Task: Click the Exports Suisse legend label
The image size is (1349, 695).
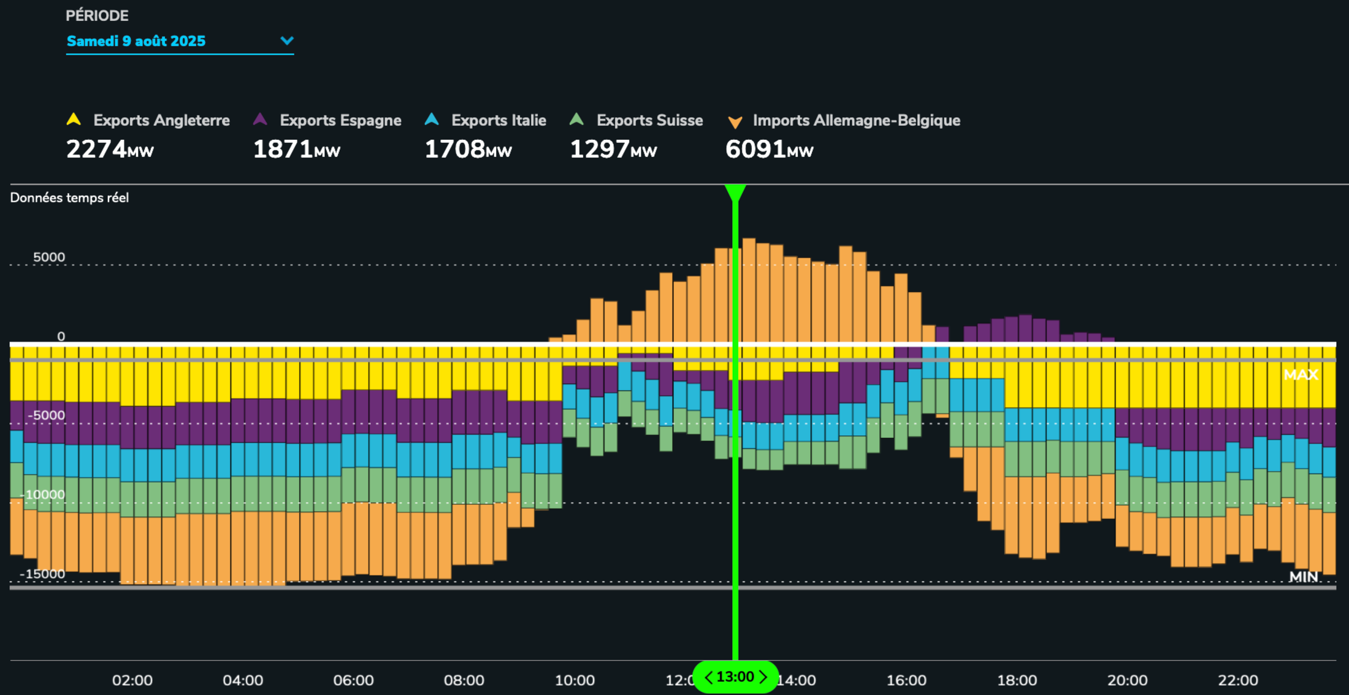Action: 649,120
